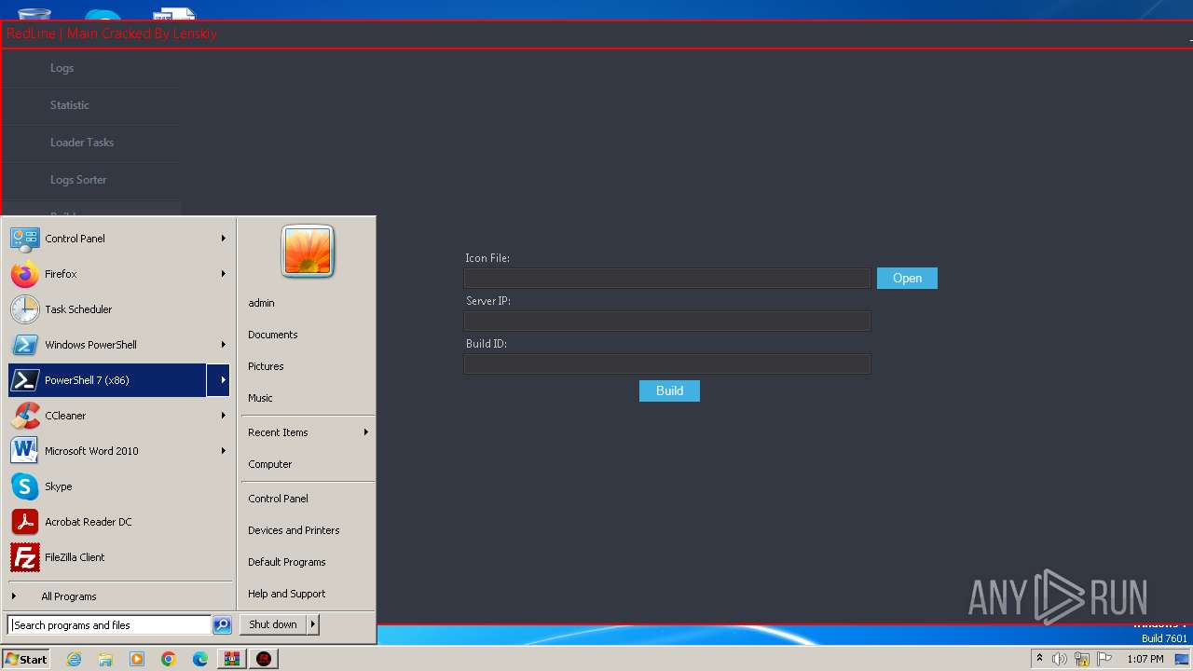Open Pictures from Start menu
The height and width of the screenshot is (671, 1193).
(266, 366)
